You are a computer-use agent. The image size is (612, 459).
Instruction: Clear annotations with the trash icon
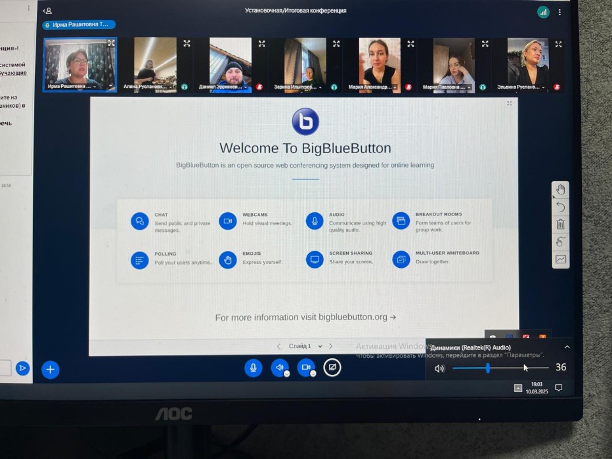click(x=560, y=224)
